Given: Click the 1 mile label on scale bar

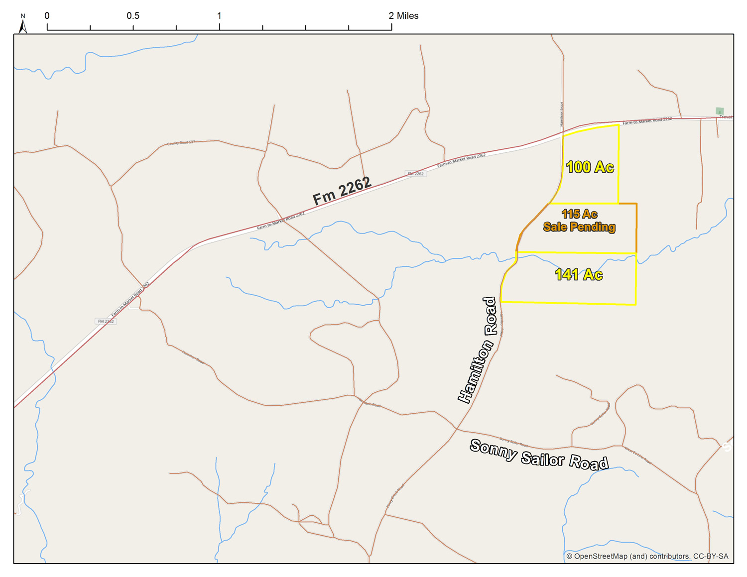Looking at the screenshot, I should point(219,16).
